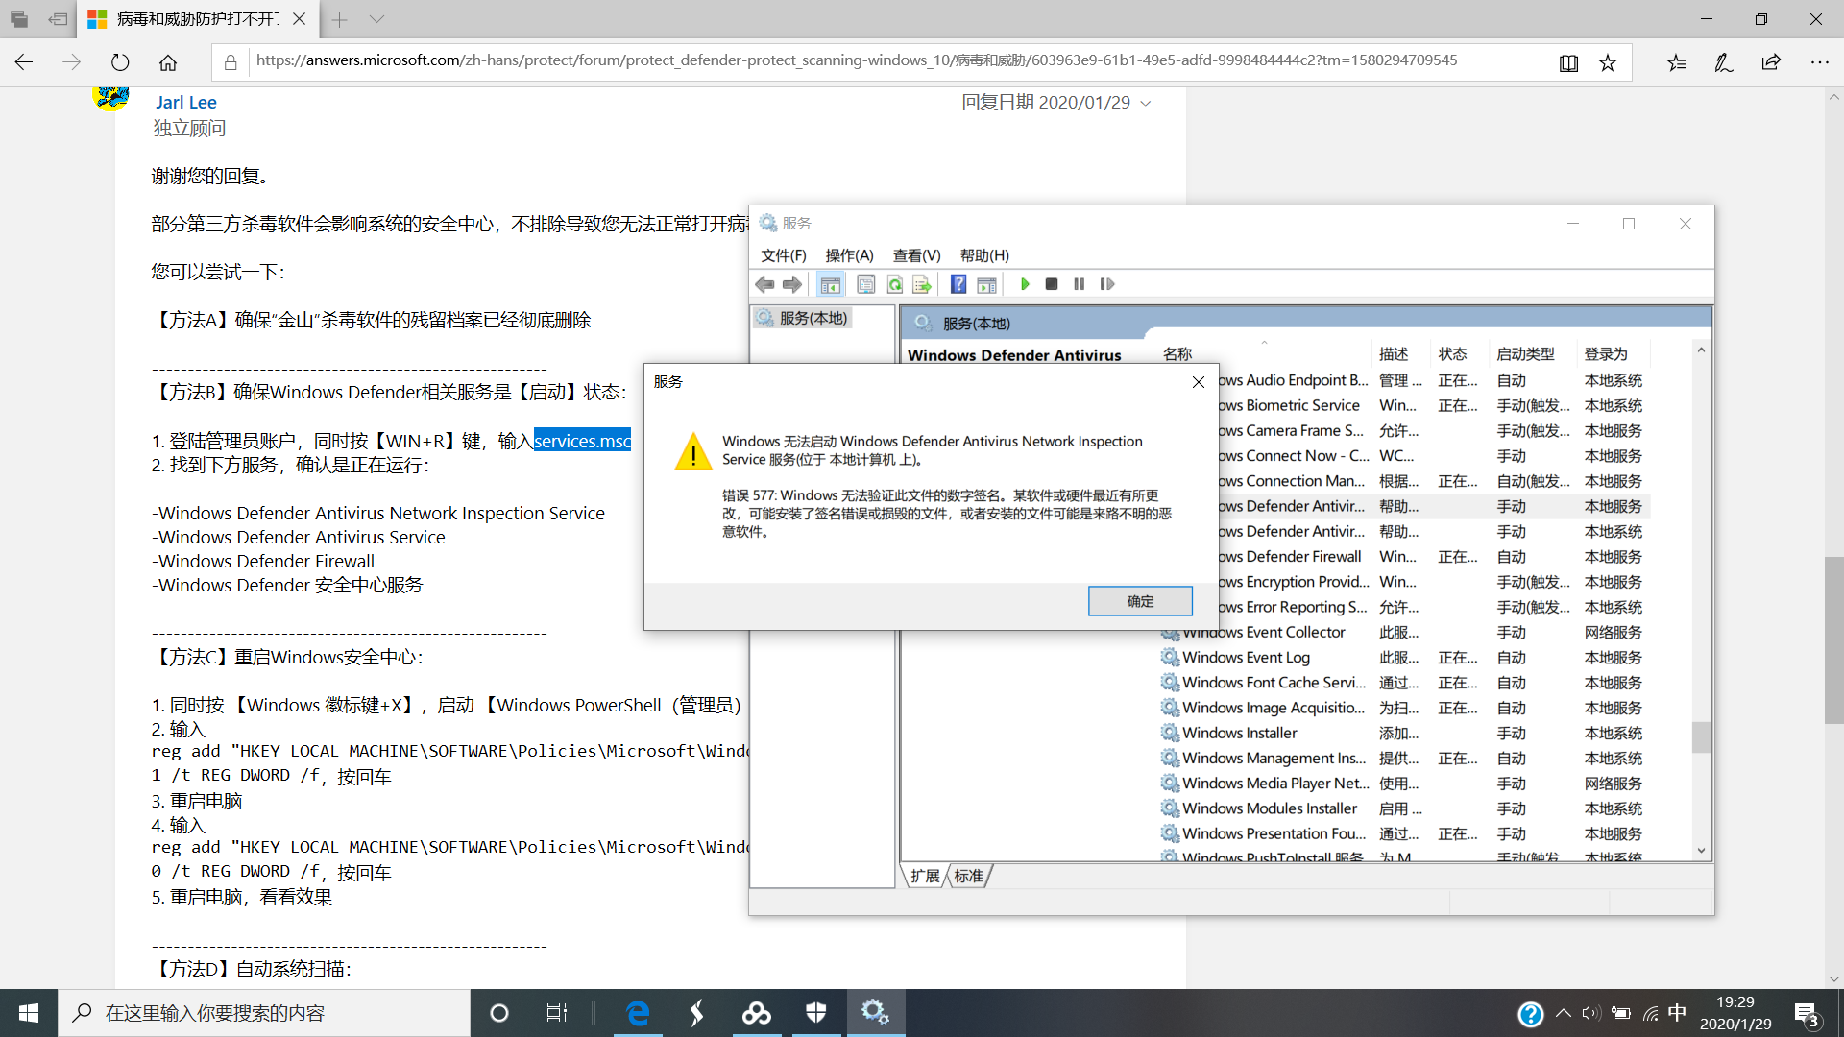Image resolution: width=1844 pixels, height=1037 pixels.
Task: Open the 查看(V) menu in Services
Action: click(x=916, y=255)
